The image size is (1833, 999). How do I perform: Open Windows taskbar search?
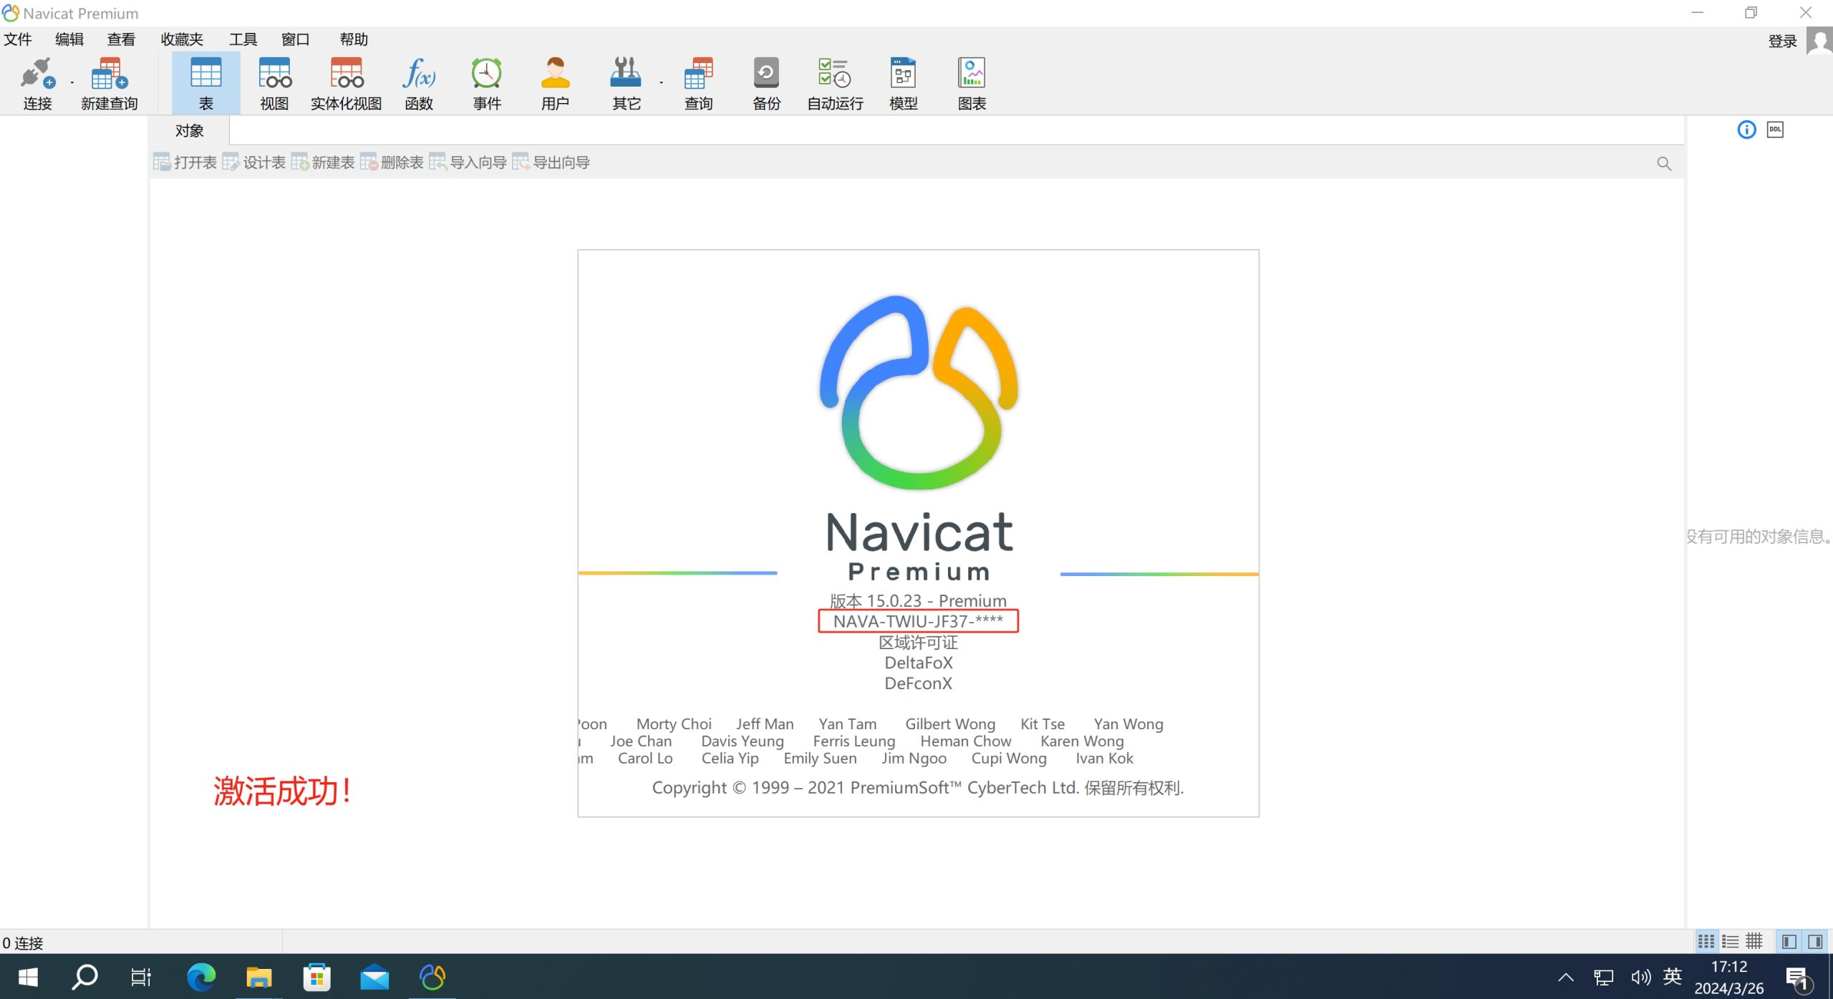84,977
